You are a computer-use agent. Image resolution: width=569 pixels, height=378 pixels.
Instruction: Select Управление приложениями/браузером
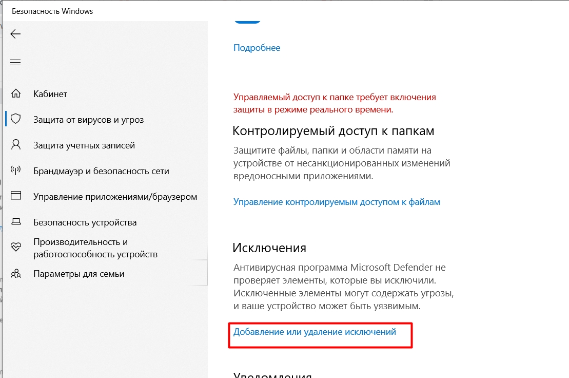click(115, 197)
